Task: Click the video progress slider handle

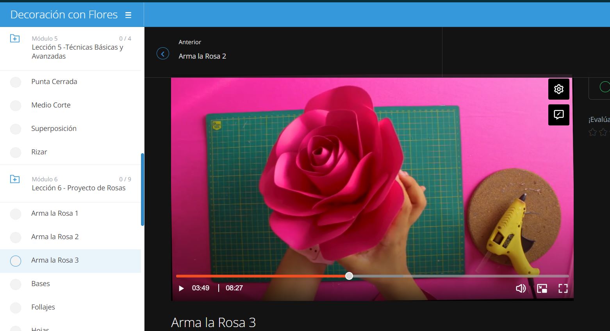Action: (349, 276)
